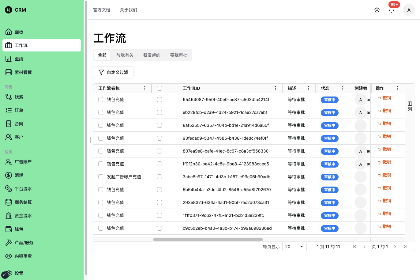Click 撤销 on the first workflow row

tap(384, 98)
